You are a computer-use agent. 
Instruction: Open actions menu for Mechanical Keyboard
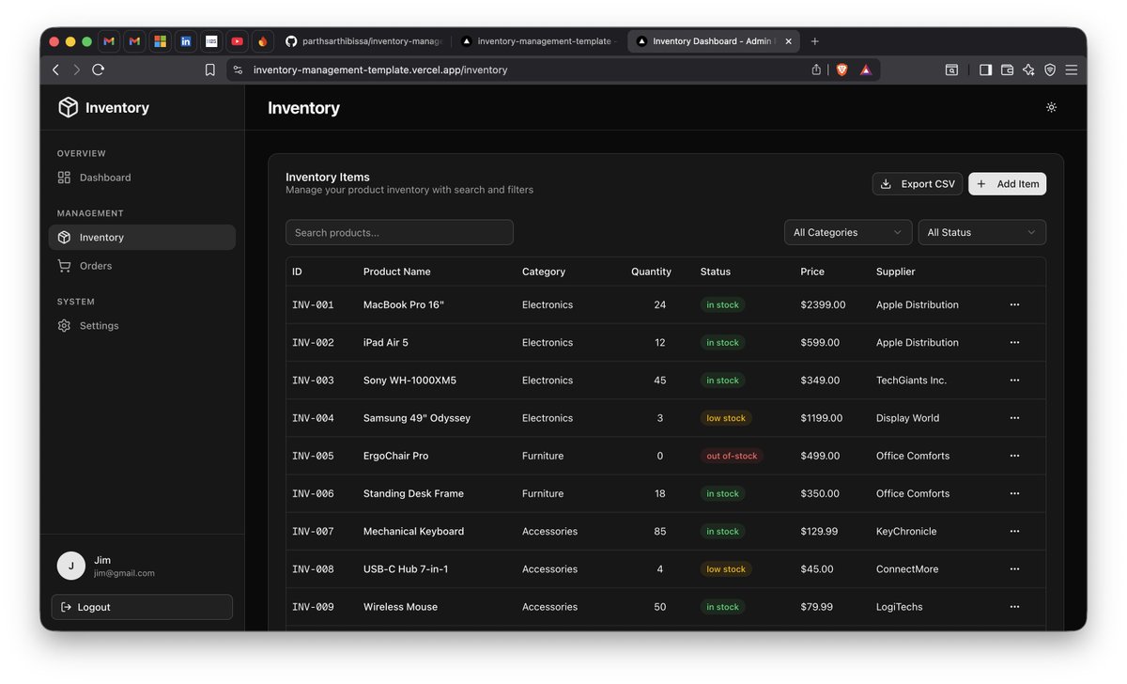click(1014, 532)
